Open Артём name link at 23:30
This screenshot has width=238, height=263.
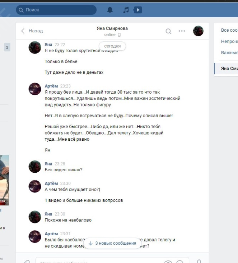click(51, 183)
